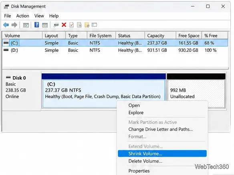Click NTFS in the (D:) row
The width and height of the screenshot is (234, 175).
95,50
